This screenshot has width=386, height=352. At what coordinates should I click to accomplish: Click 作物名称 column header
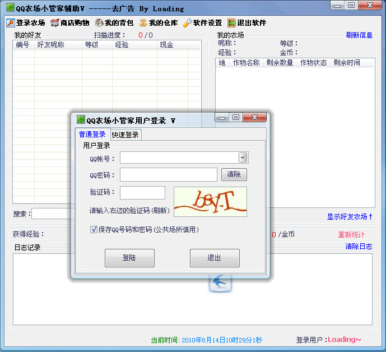[x=247, y=63]
